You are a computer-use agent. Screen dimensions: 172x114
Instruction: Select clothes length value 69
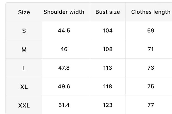pyautogui.click(x=151, y=31)
